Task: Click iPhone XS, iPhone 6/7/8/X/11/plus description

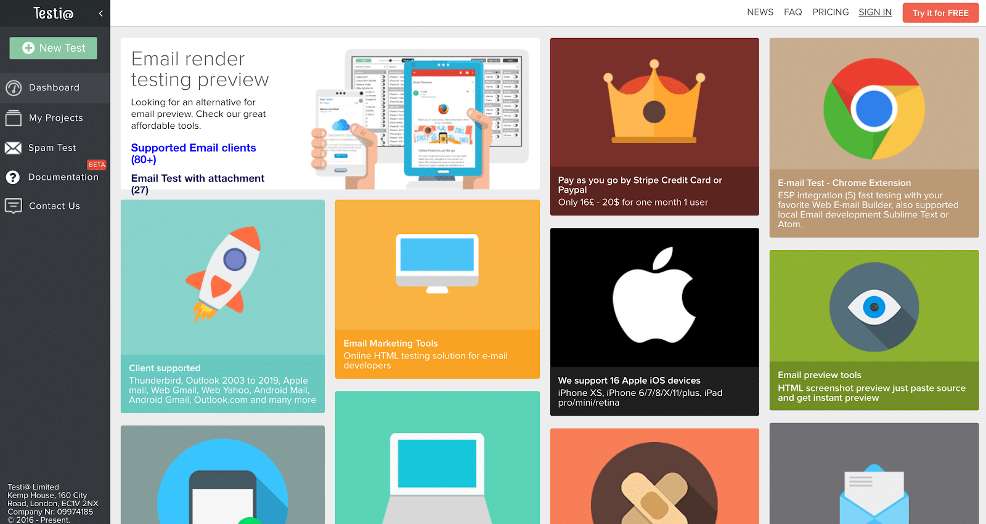Action: click(x=640, y=398)
